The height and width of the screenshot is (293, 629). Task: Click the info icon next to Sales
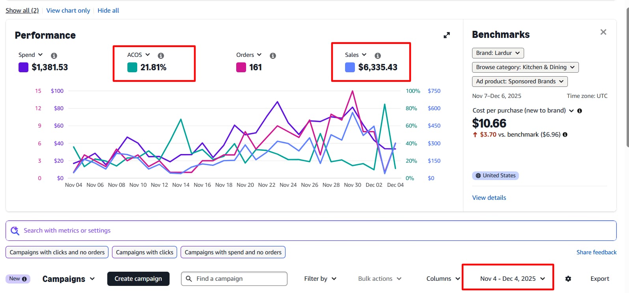378,56
